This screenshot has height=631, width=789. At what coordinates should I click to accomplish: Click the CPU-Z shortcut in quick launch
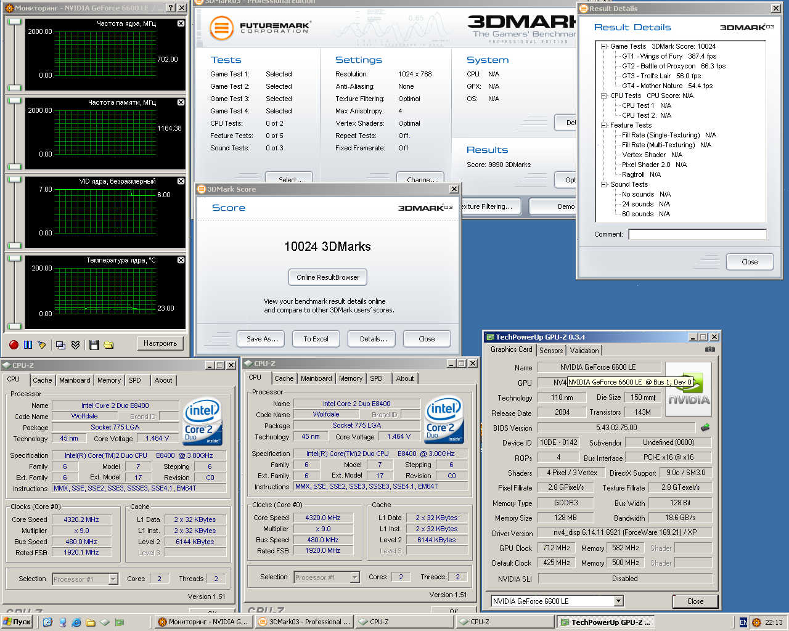coord(105,622)
